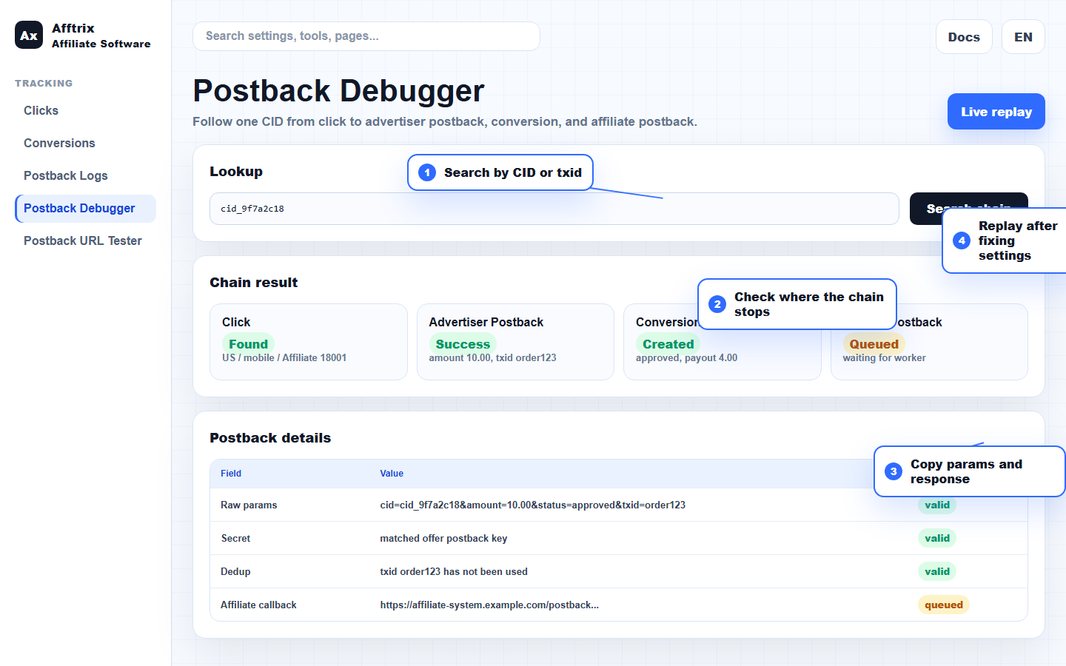Click the Postback details heading
The image size is (1066, 666).
click(270, 438)
